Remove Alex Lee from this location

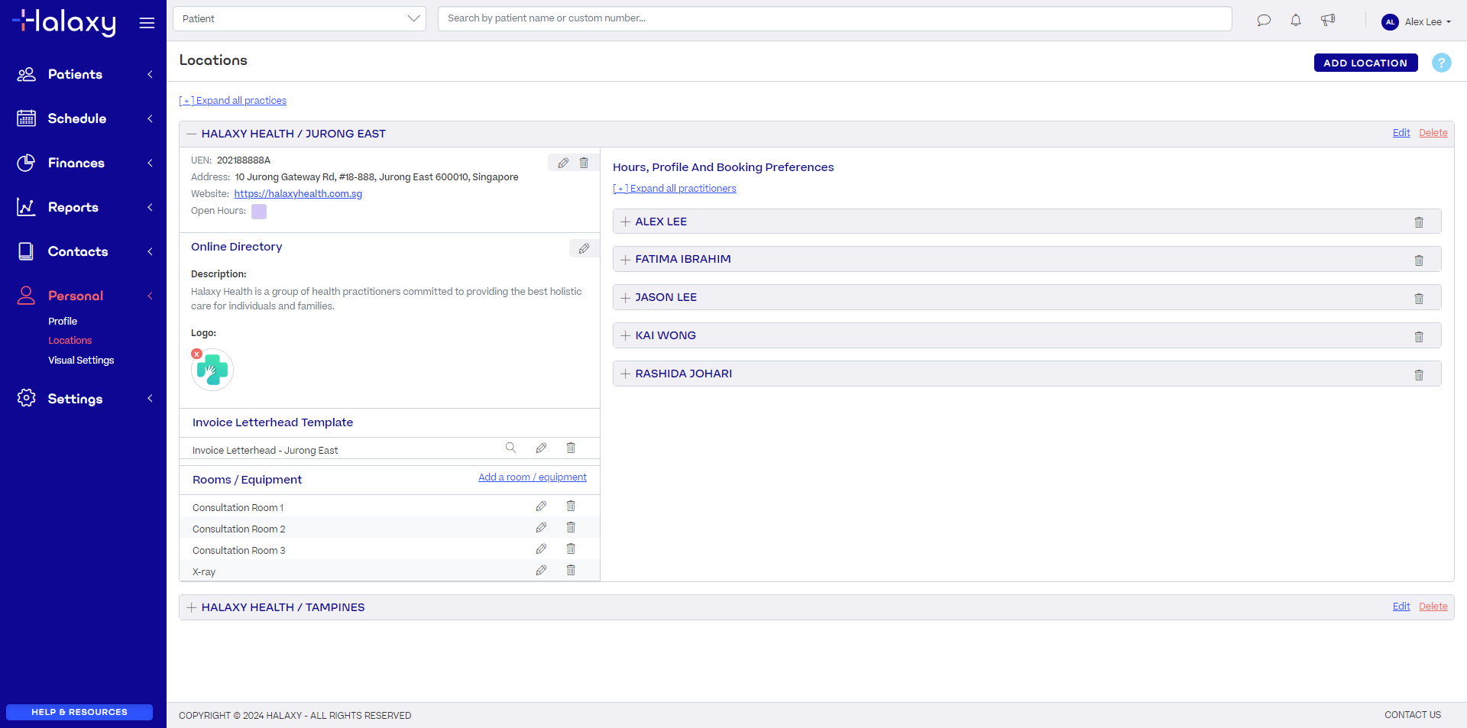click(1419, 222)
